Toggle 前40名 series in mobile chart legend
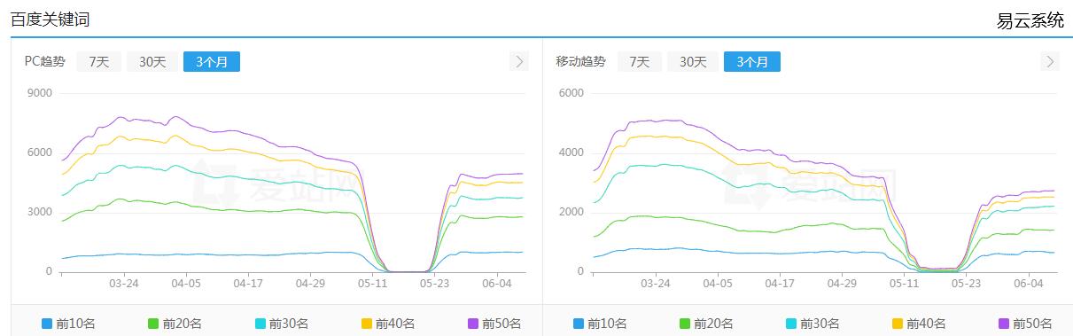This screenshot has width=1073, height=336. pos(919,324)
